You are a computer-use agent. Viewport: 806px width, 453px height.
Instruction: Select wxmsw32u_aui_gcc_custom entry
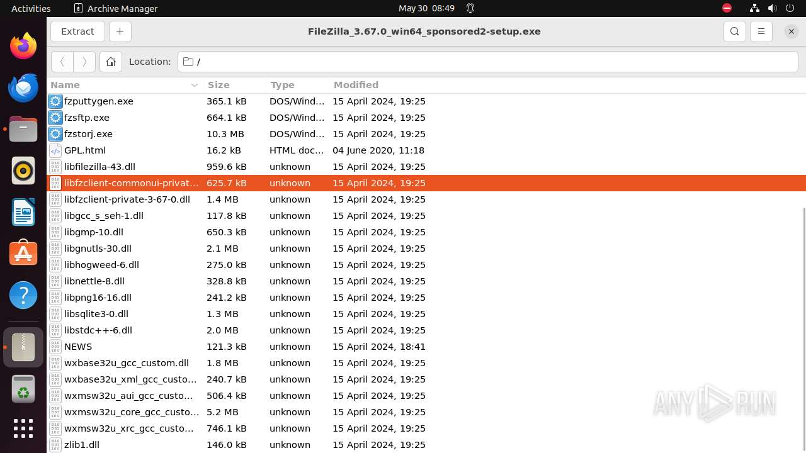point(426,396)
